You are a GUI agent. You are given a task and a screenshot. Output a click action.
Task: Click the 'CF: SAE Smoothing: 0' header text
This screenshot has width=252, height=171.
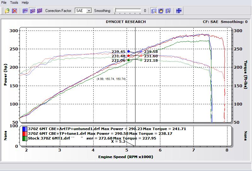coord(225,22)
